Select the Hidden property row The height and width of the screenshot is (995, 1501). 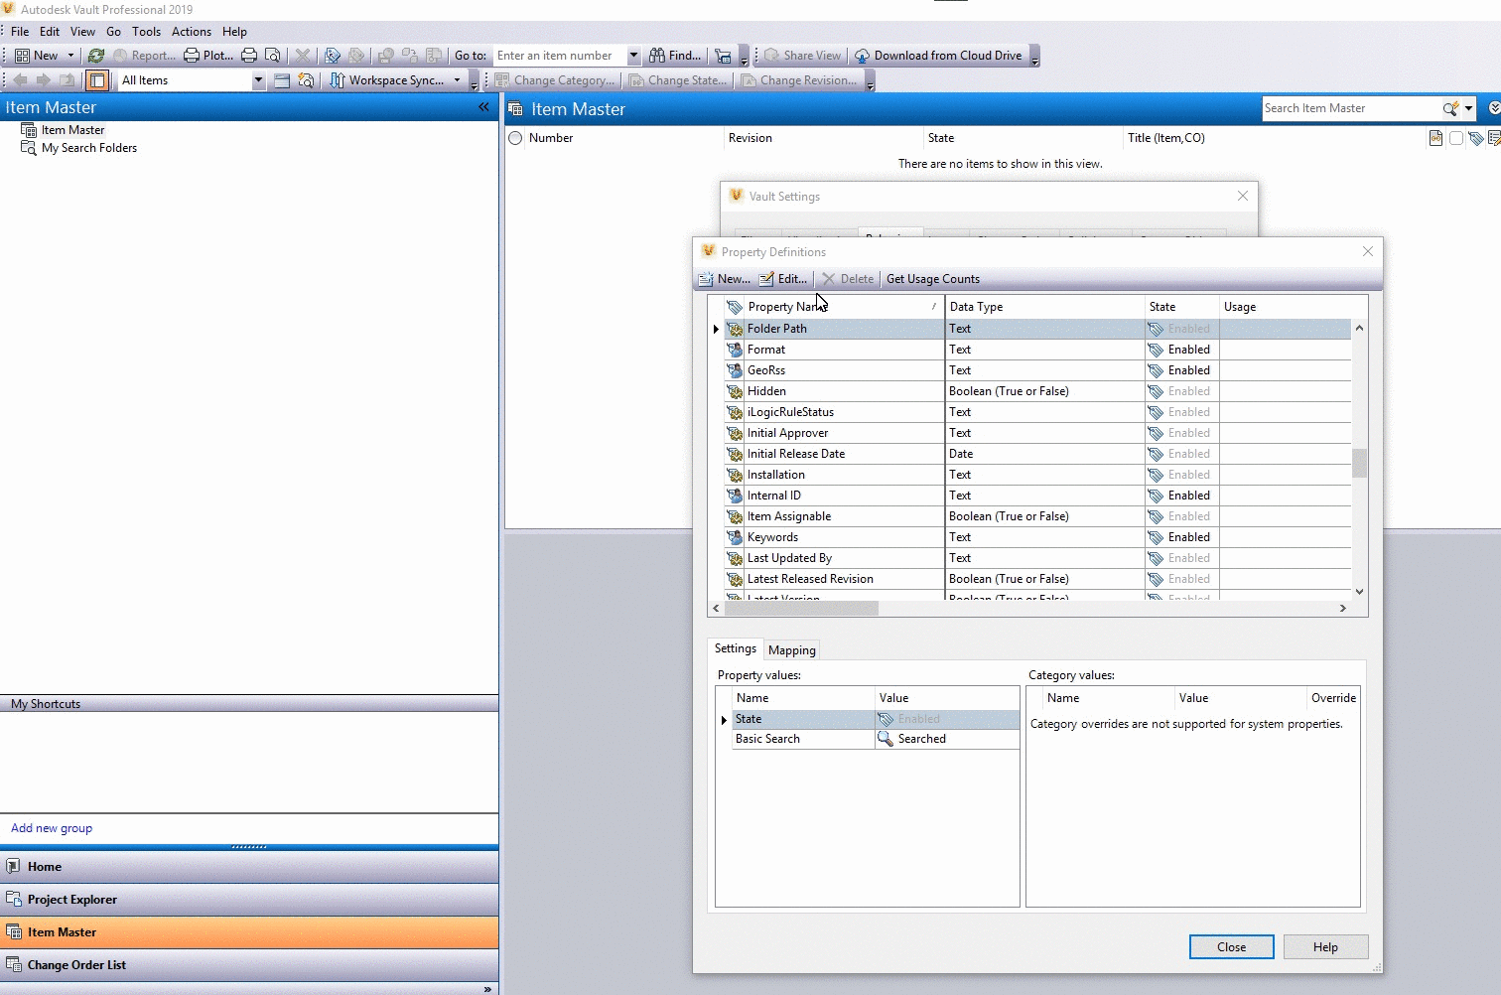[1037, 391]
